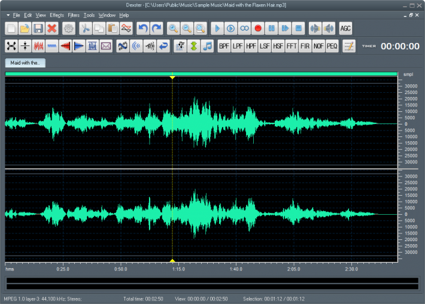
Task: Apply NOF notch filter
Action: click(318, 46)
